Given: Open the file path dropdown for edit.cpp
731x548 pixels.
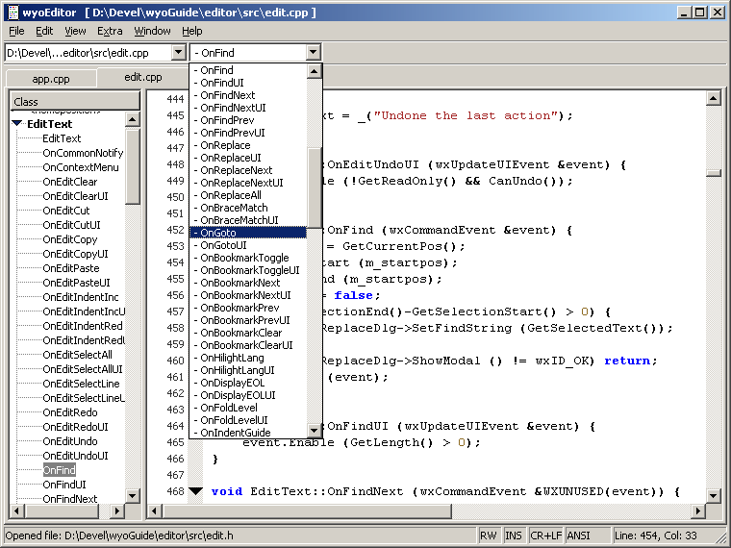Looking at the screenshot, I should pos(178,53).
